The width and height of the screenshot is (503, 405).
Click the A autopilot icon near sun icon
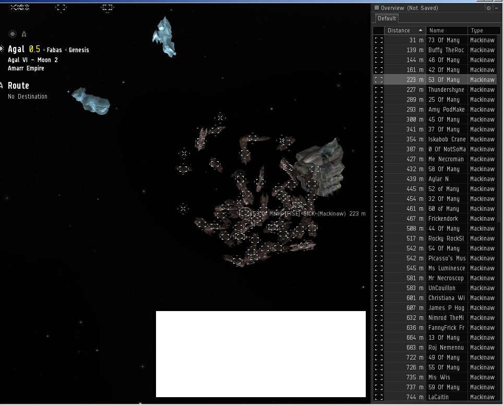coord(23,34)
